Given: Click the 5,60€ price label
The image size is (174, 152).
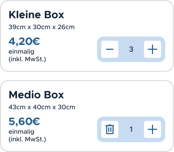Looking at the screenshot, I should pyautogui.click(x=24, y=121).
